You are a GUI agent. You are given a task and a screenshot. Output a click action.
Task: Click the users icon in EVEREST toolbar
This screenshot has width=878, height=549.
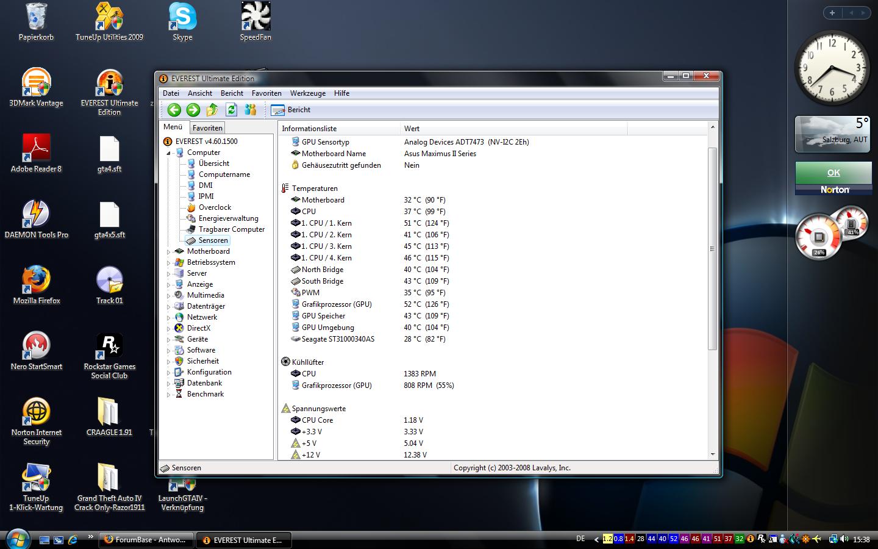250,110
